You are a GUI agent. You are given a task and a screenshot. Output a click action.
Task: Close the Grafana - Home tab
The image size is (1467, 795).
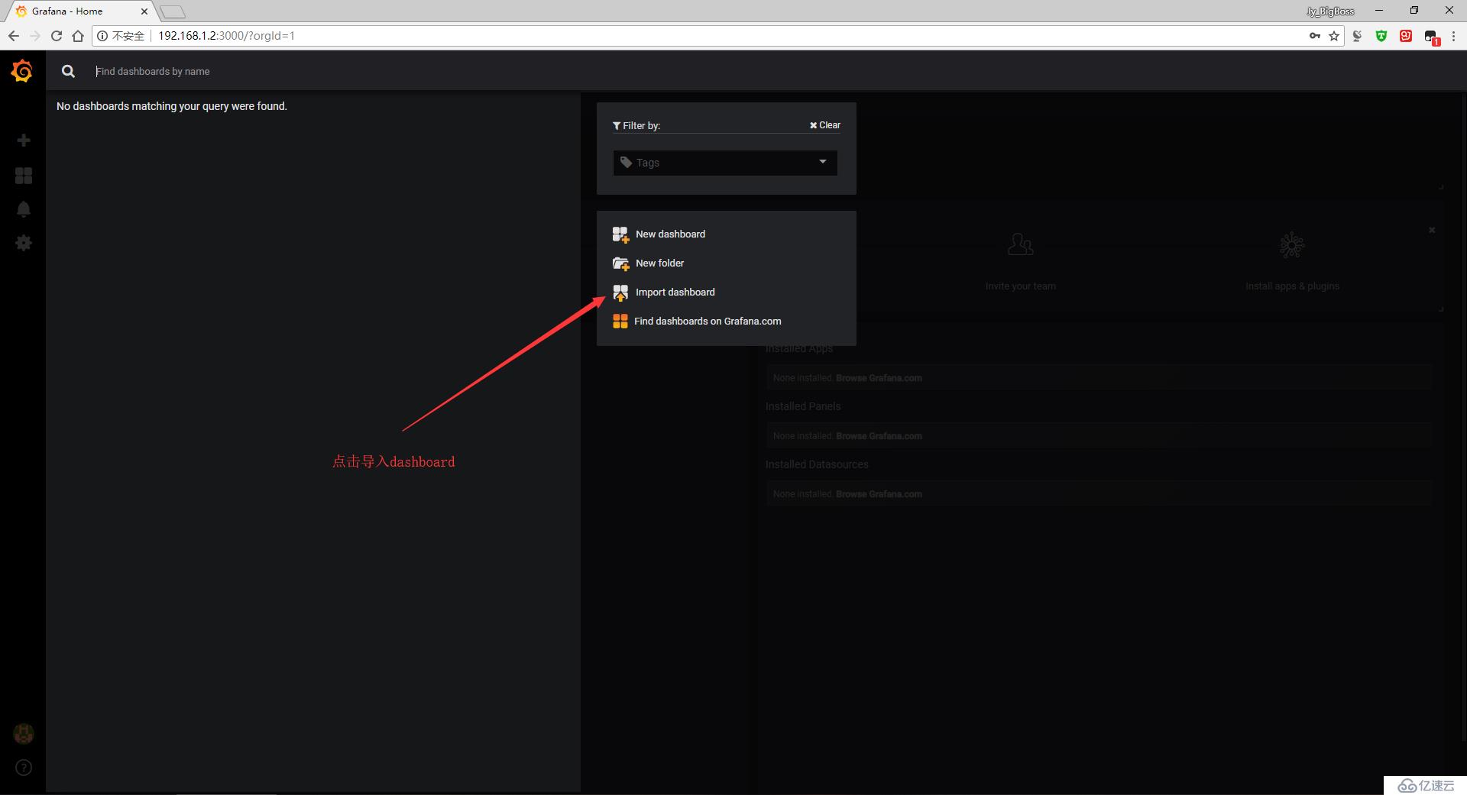tap(144, 11)
